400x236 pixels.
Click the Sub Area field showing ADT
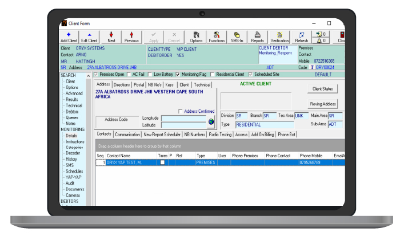pyautogui.click(x=335, y=124)
